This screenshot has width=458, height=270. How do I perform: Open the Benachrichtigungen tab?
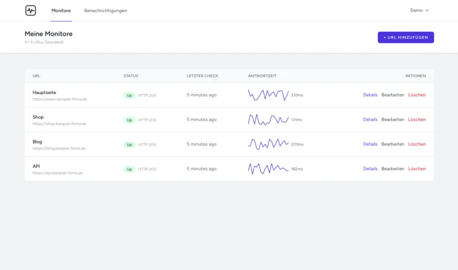coord(105,10)
